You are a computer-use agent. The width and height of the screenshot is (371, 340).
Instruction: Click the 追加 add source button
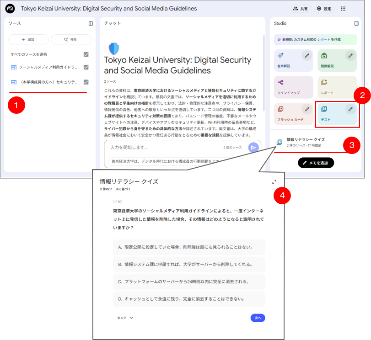click(28, 39)
